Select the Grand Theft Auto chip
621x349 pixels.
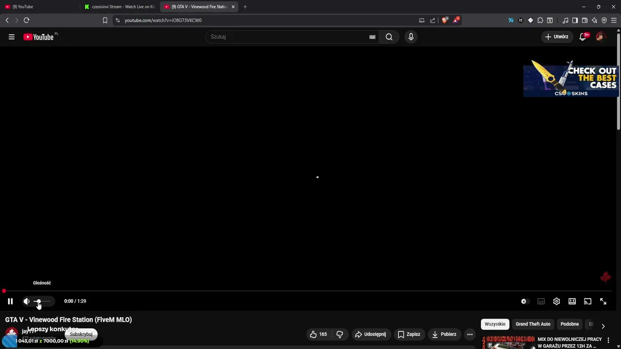click(x=533, y=324)
